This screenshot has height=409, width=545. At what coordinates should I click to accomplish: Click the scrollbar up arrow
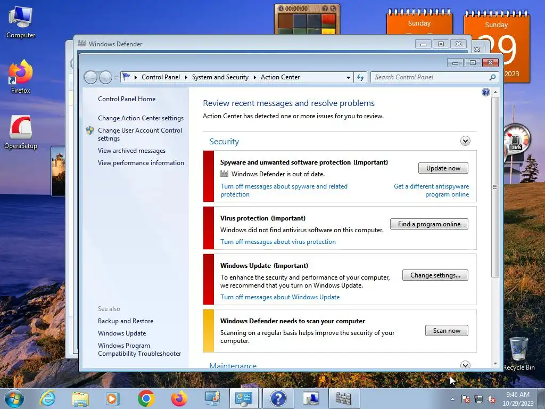pos(496,92)
